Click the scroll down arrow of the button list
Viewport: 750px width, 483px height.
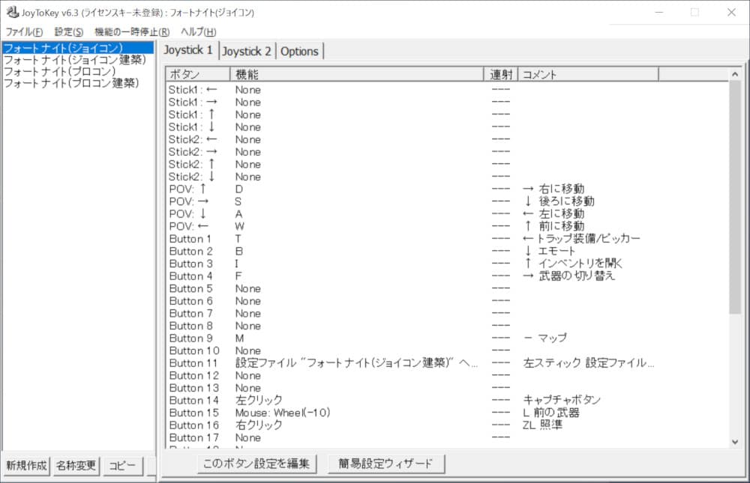tap(735, 442)
